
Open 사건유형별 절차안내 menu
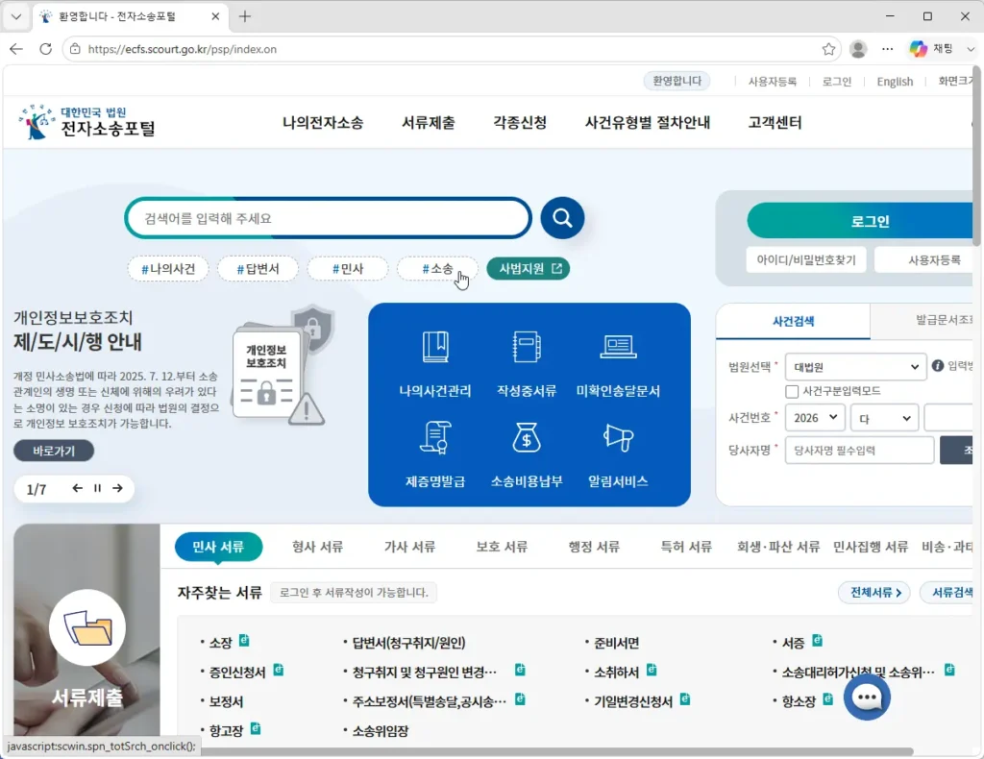tap(647, 122)
